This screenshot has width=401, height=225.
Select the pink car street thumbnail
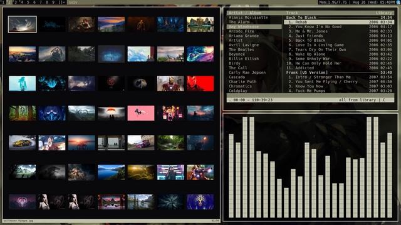[x=141, y=142]
